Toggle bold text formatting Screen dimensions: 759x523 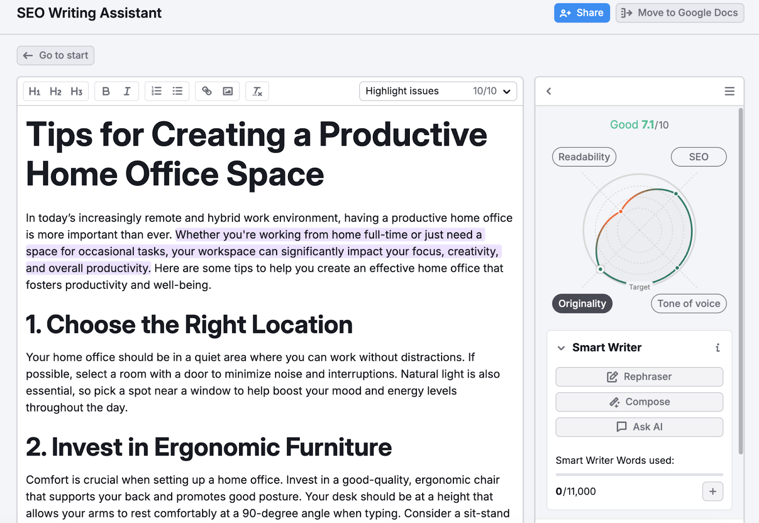106,91
